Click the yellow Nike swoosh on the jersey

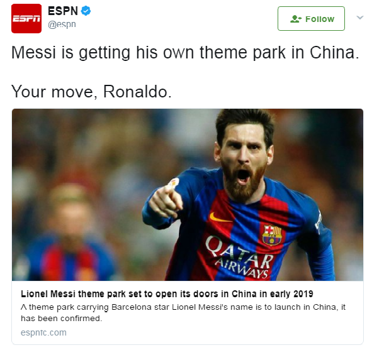pos(221,217)
